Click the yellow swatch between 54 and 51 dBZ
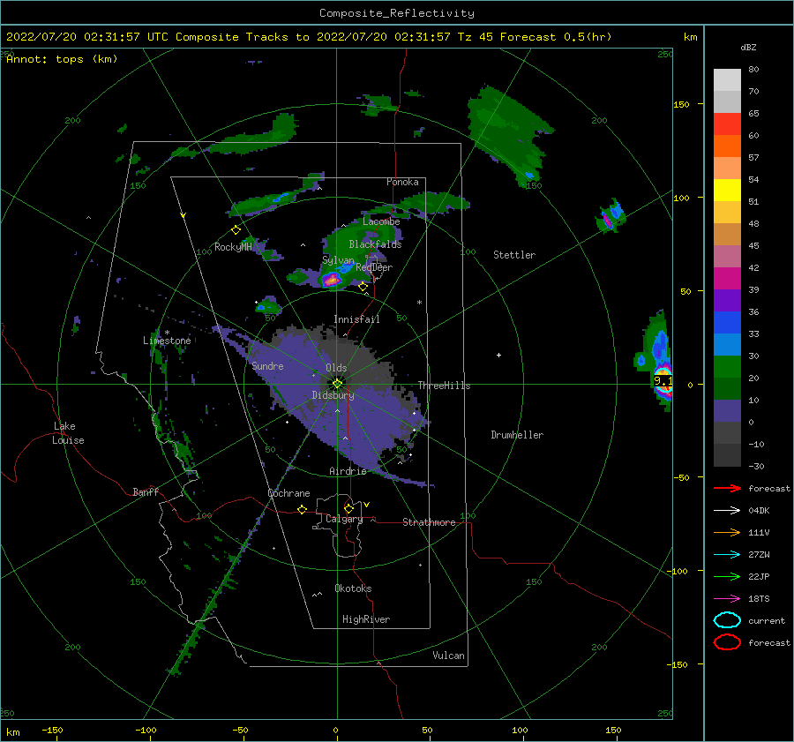 [727, 191]
